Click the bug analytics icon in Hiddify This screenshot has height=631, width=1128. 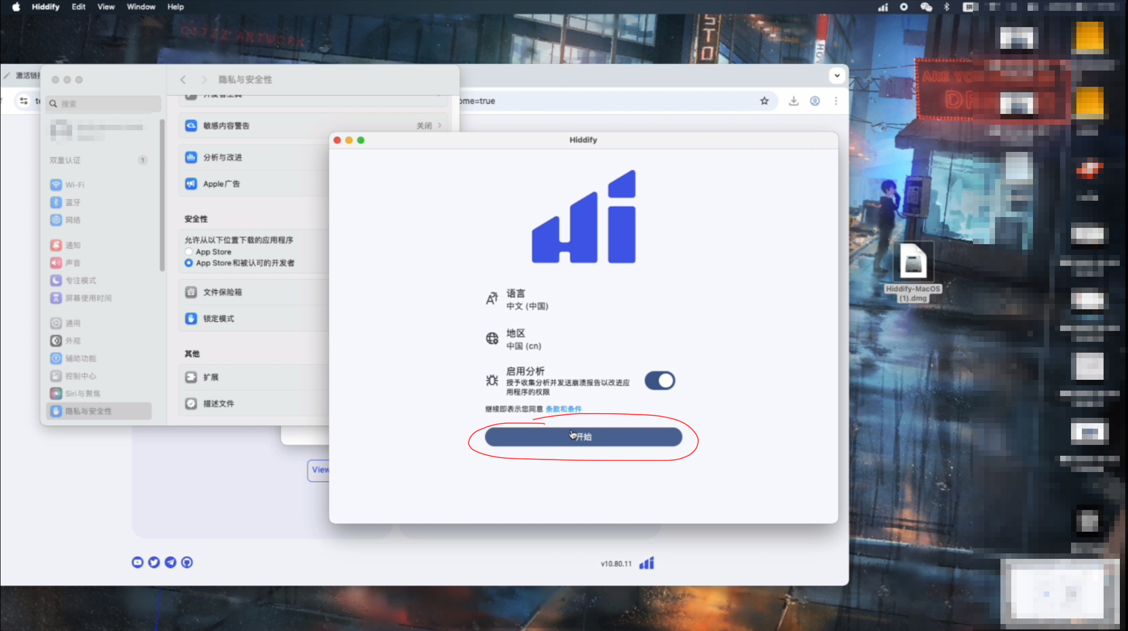(x=492, y=380)
